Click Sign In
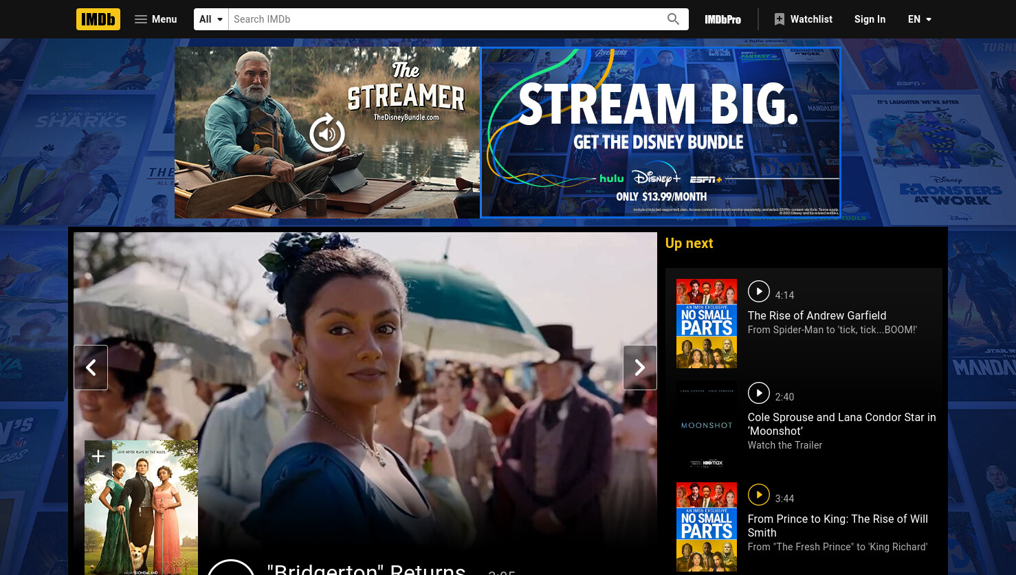Image resolution: width=1016 pixels, height=575 pixels. 870,19
